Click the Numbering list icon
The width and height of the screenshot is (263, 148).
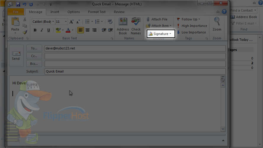point(97,22)
